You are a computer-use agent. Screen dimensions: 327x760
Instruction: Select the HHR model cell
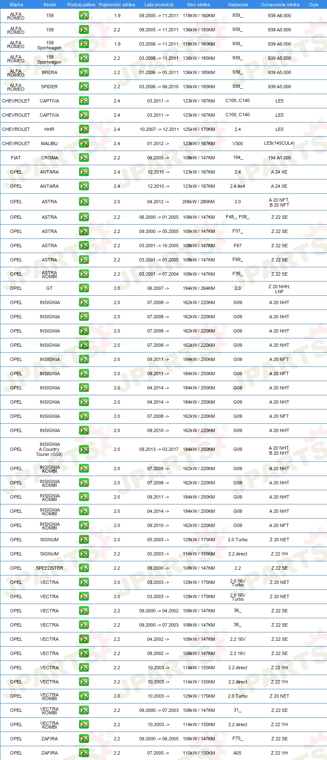(49, 129)
